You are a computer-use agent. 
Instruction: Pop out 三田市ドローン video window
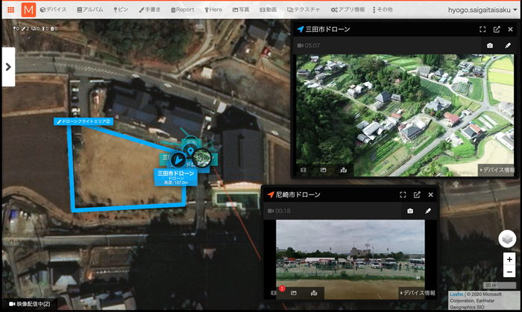[497, 29]
